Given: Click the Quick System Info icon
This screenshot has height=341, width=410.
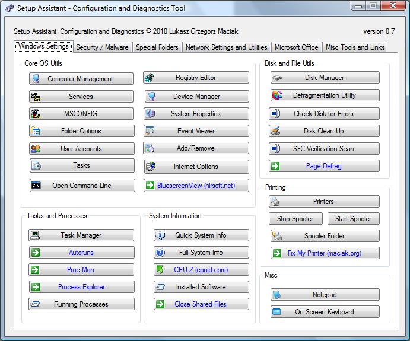Looking at the screenshot, I should (160, 235).
